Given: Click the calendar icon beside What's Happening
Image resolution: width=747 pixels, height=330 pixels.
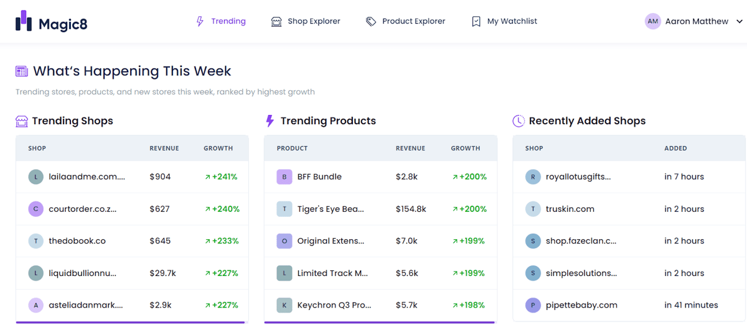Looking at the screenshot, I should pos(22,71).
